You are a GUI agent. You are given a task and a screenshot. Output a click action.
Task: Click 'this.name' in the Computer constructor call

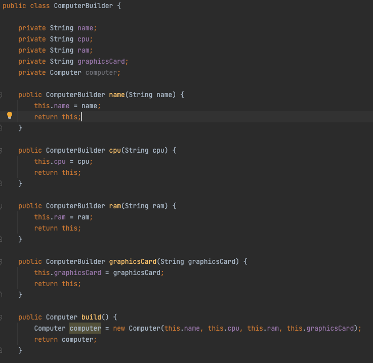pos(182,328)
